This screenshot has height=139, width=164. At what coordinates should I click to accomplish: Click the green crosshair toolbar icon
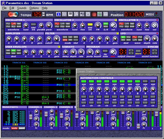click(x=100, y=14)
